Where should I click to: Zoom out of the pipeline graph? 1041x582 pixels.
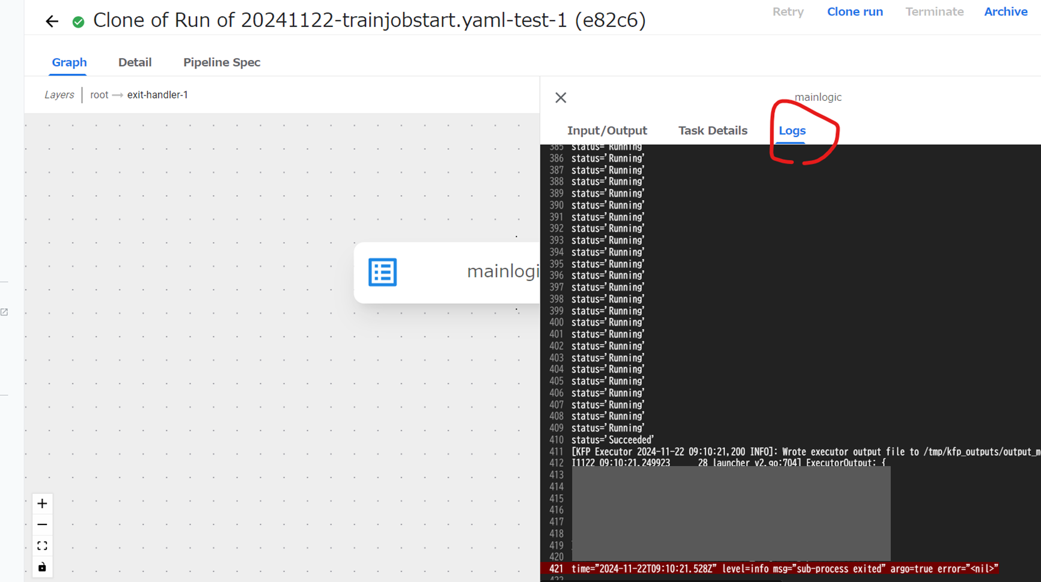tap(42, 524)
